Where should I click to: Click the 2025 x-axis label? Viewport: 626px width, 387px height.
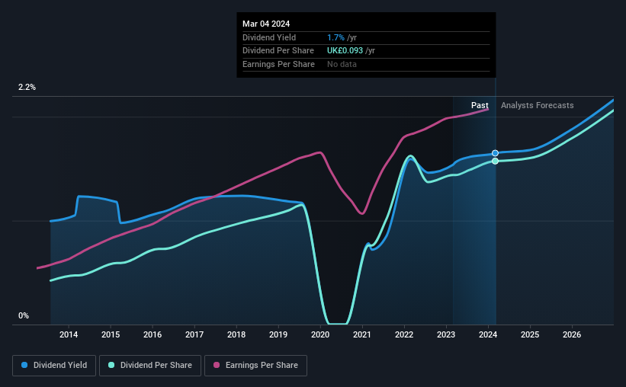[x=530, y=334]
